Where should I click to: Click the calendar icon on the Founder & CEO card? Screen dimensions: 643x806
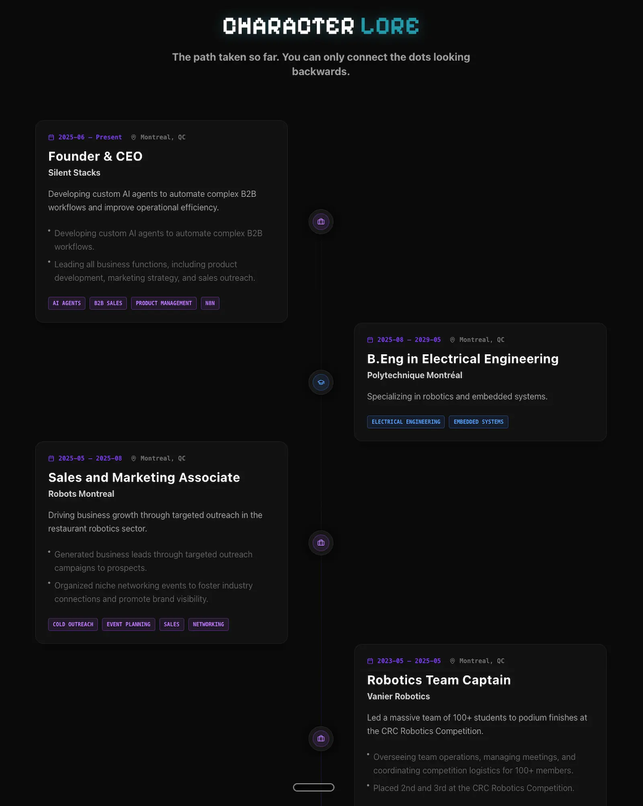[x=51, y=137]
